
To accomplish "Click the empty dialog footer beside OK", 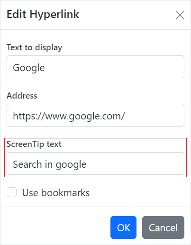I will tap(55, 227).
